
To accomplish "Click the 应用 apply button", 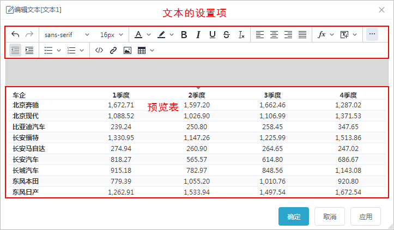I will pyautogui.click(x=366, y=216).
